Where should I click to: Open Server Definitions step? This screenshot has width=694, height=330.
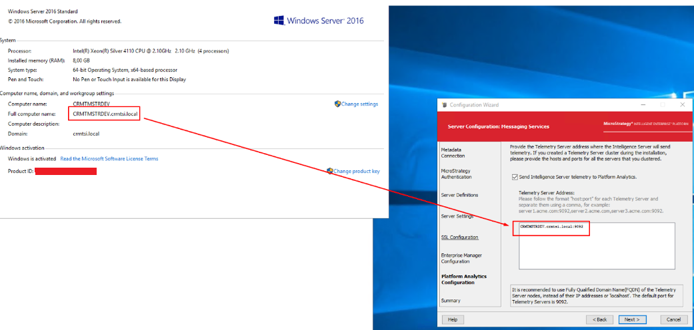(x=459, y=195)
